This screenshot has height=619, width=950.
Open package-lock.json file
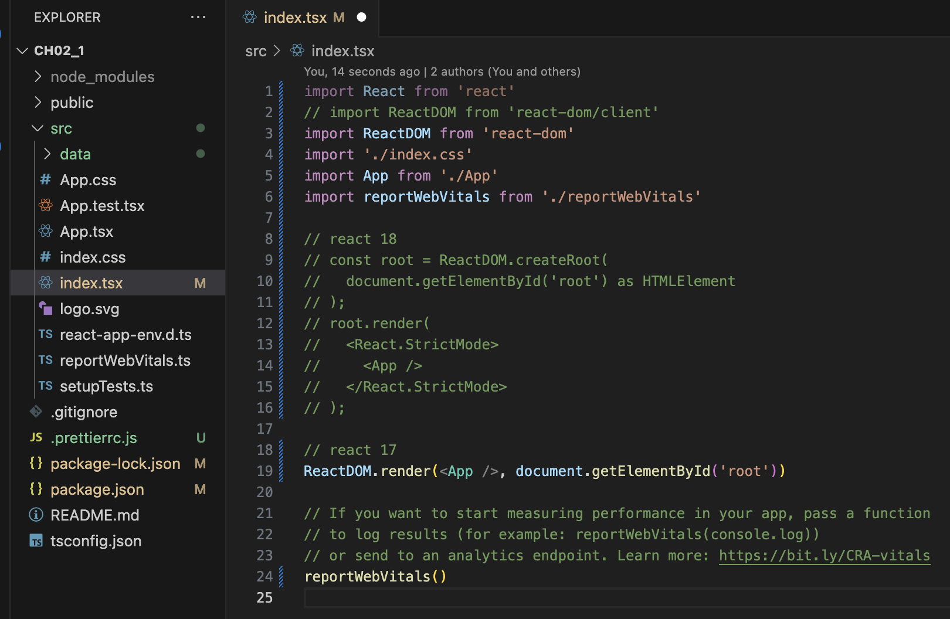tap(116, 464)
